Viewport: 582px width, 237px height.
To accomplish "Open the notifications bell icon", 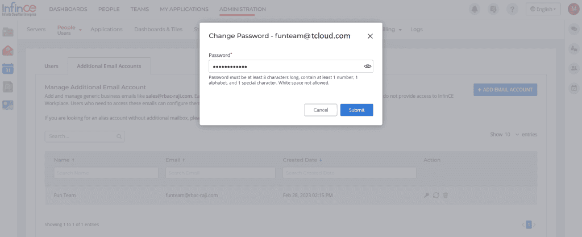I will click(475, 9).
